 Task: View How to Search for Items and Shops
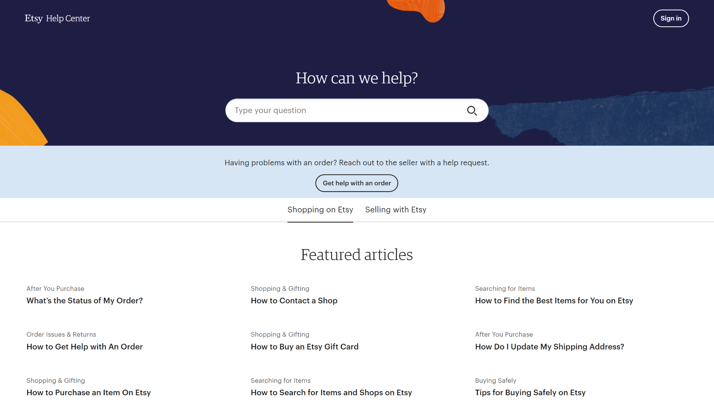[x=331, y=393]
